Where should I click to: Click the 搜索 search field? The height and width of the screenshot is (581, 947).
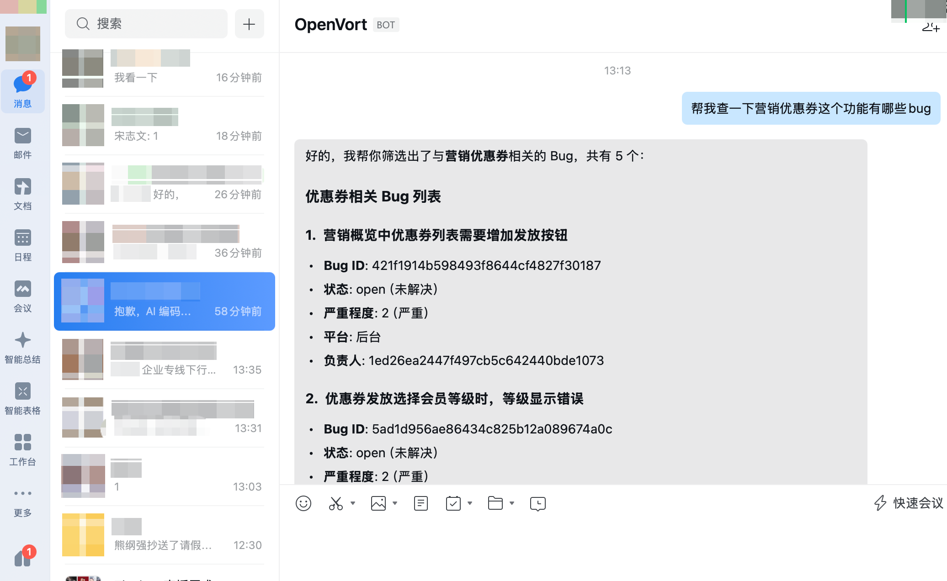click(146, 24)
